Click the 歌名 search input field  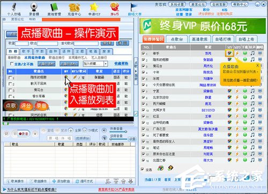pyautogui.click(x=47, y=43)
